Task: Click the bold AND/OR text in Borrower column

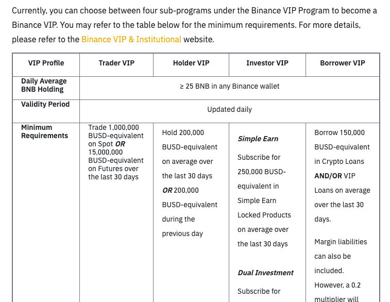Action: coord(328,176)
